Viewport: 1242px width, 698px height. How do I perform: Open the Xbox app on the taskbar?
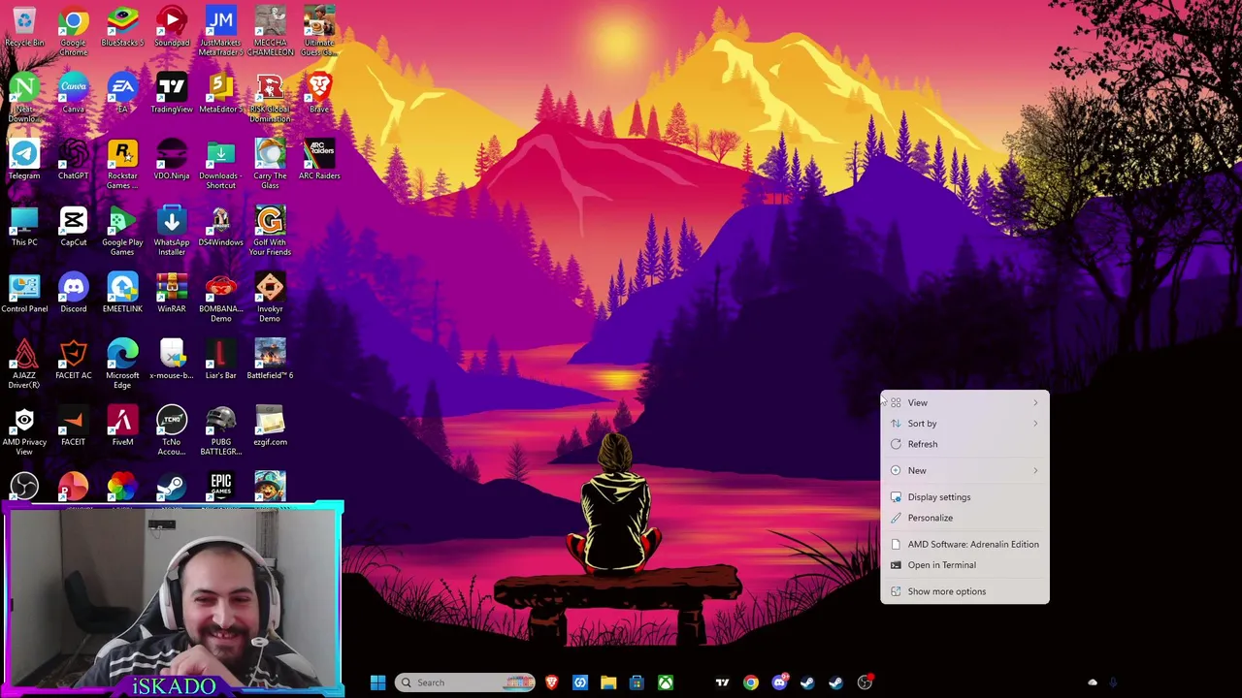(665, 682)
